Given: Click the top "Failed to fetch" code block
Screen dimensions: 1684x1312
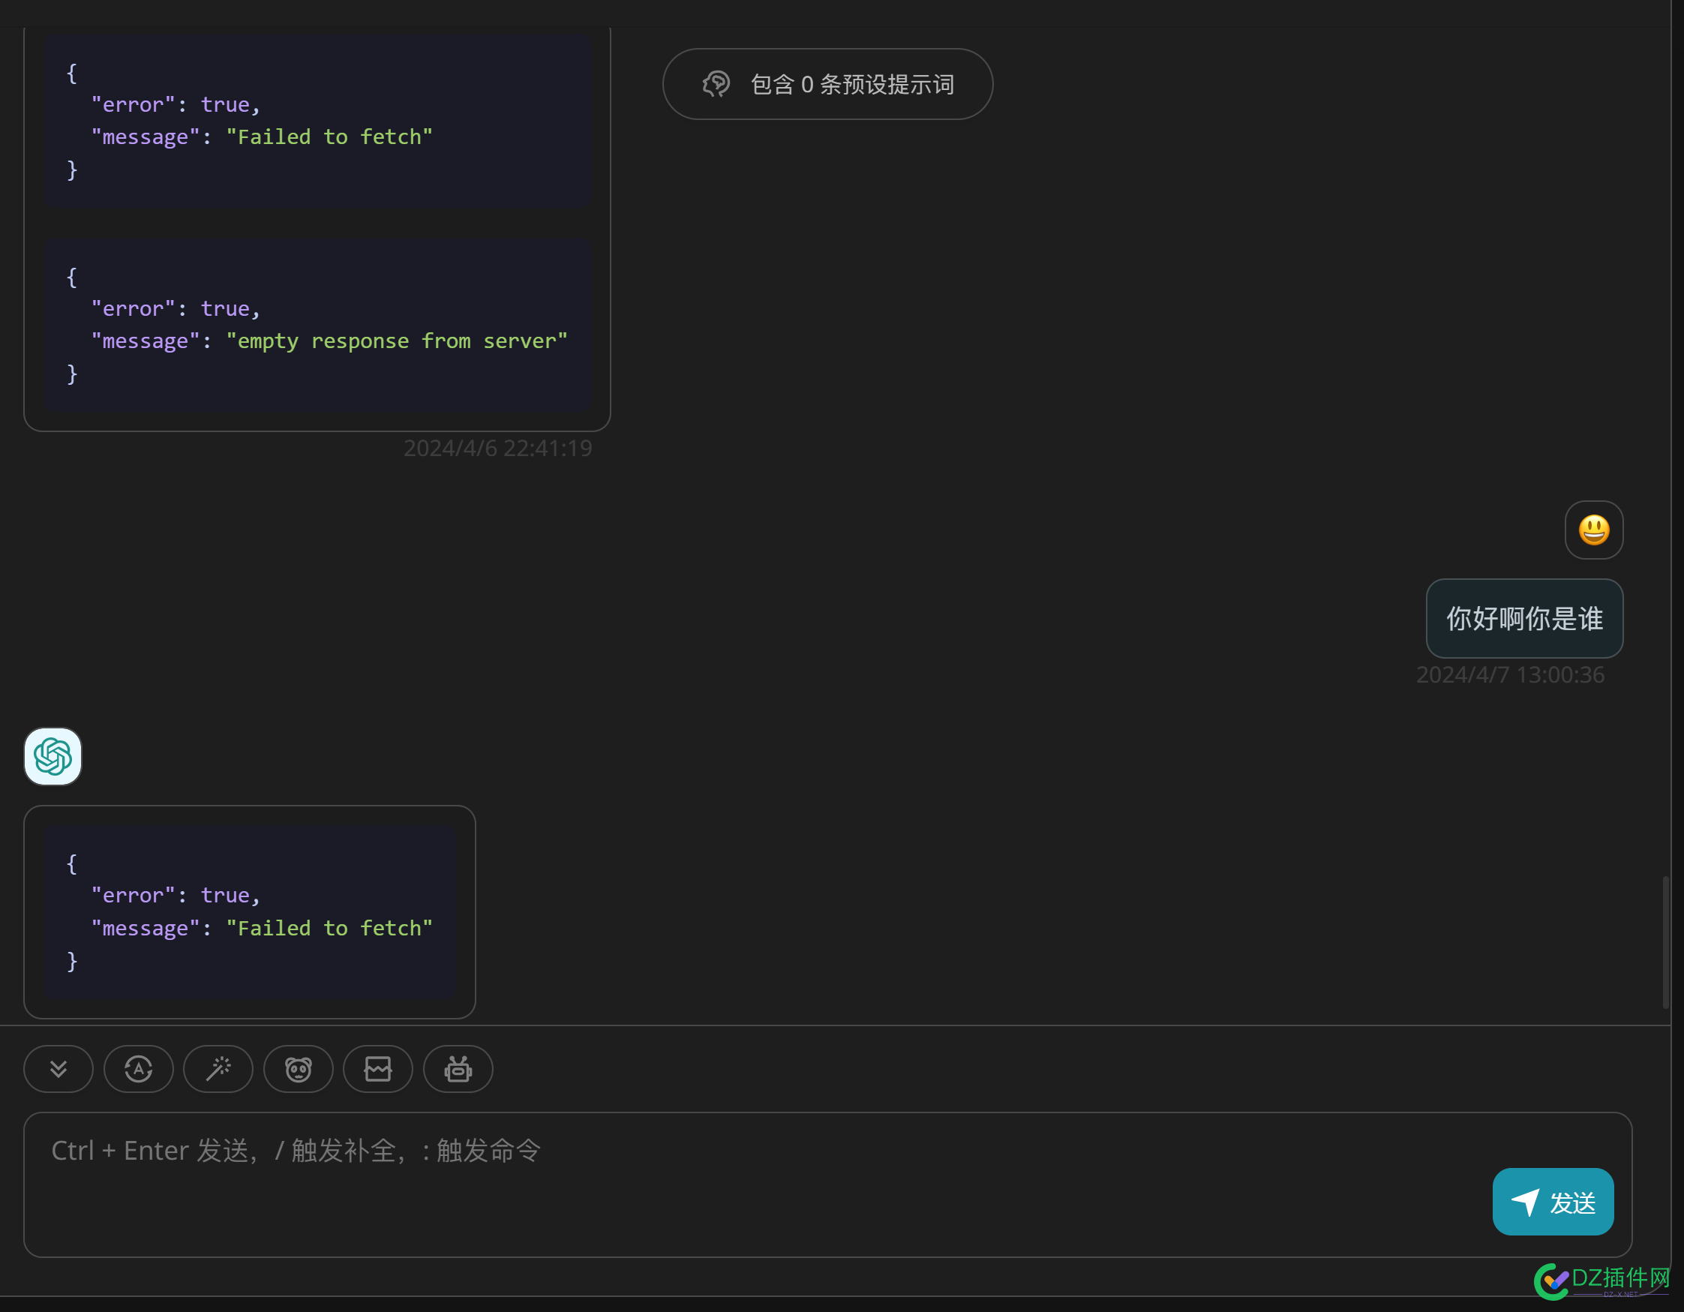Looking at the screenshot, I should [x=318, y=120].
